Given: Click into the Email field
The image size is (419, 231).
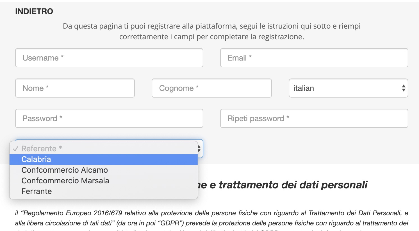Looking at the screenshot, I should [314, 58].
